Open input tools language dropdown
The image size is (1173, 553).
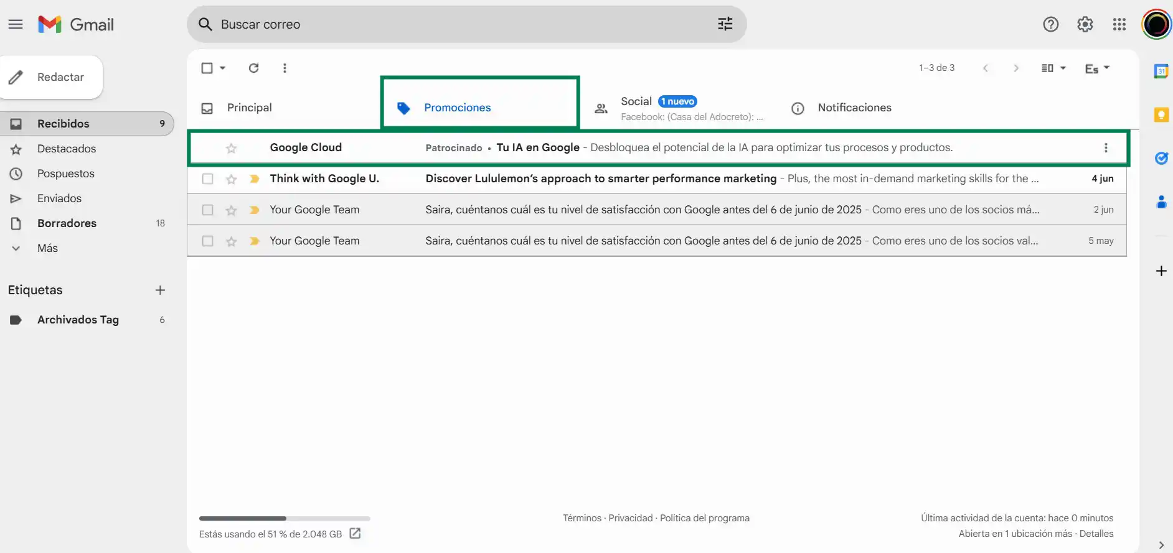click(x=1097, y=68)
